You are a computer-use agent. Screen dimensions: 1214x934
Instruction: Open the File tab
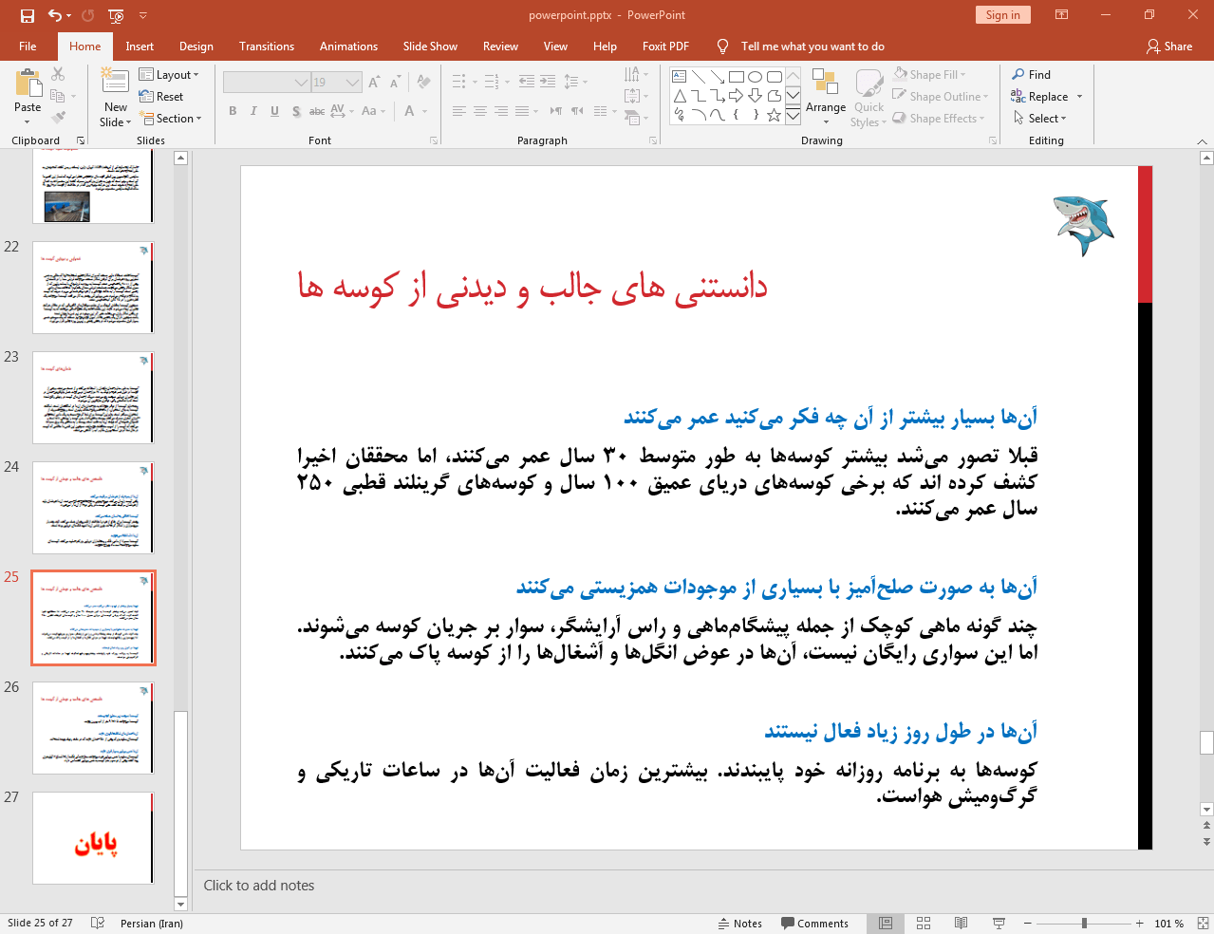point(28,46)
